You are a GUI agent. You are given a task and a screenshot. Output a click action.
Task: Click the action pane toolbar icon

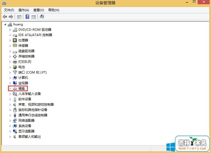pyautogui.click(x=34, y=17)
